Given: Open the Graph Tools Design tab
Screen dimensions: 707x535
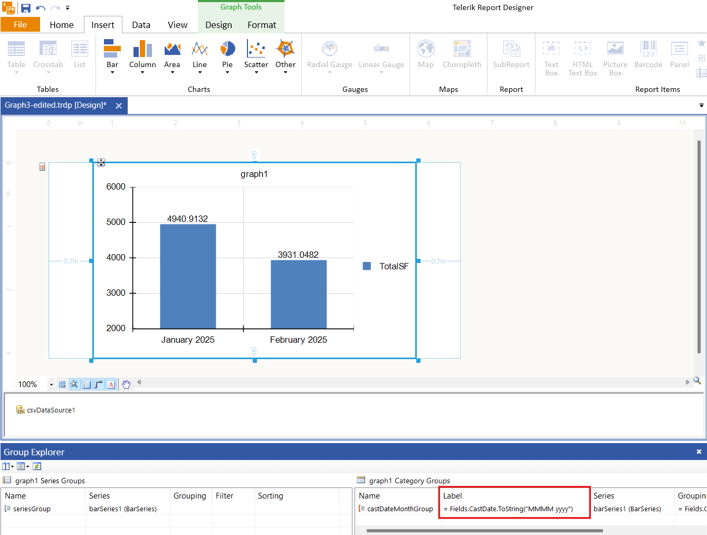Looking at the screenshot, I should point(218,25).
